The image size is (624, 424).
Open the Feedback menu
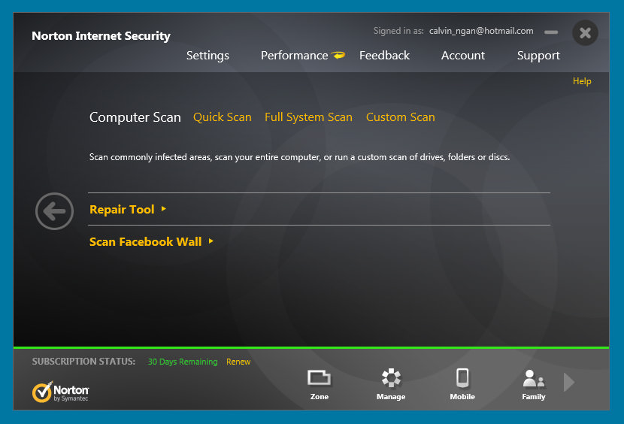tap(384, 56)
